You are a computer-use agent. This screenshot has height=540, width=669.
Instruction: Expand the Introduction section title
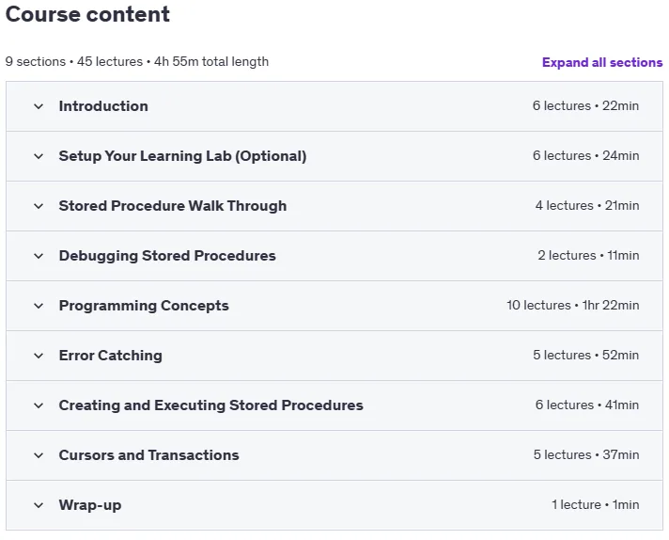pos(103,106)
